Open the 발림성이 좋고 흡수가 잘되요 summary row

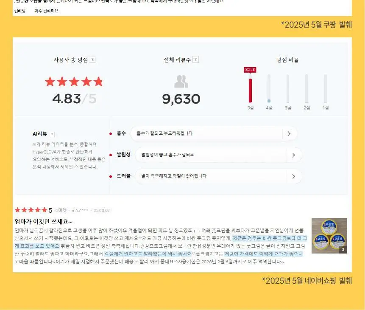218,155
